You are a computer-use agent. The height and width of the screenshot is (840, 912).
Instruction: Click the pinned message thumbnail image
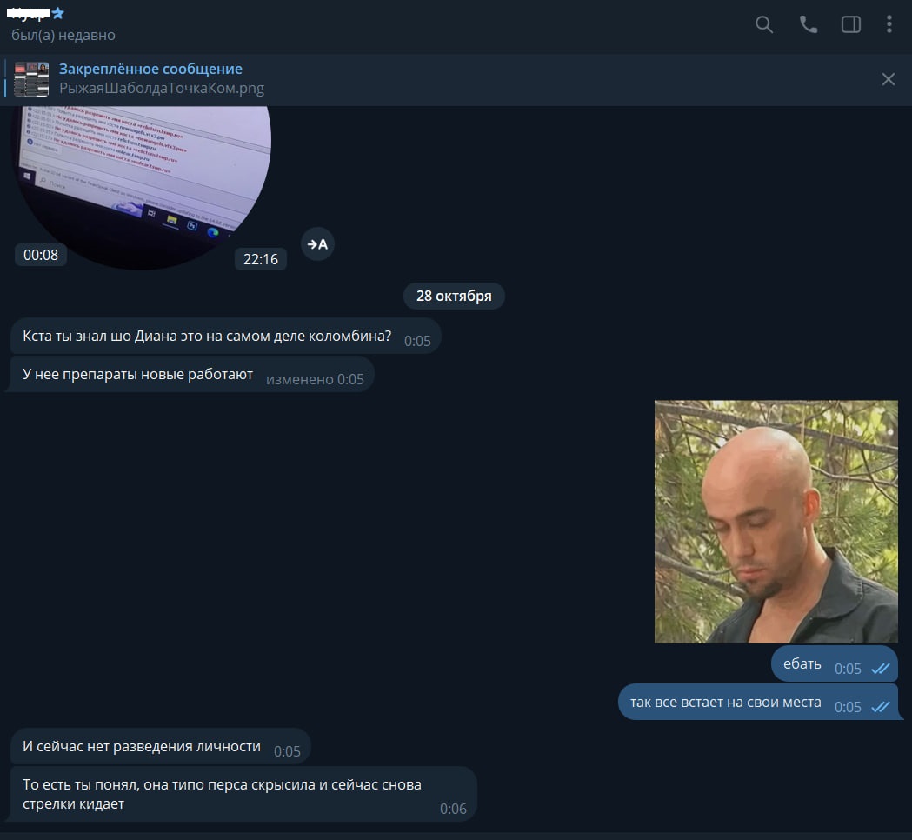coord(32,79)
